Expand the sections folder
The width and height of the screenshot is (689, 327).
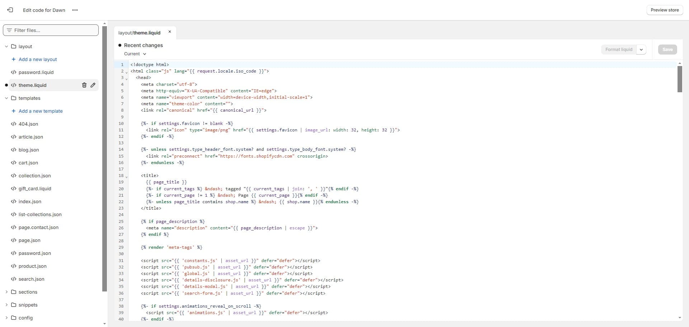tap(6, 292)
